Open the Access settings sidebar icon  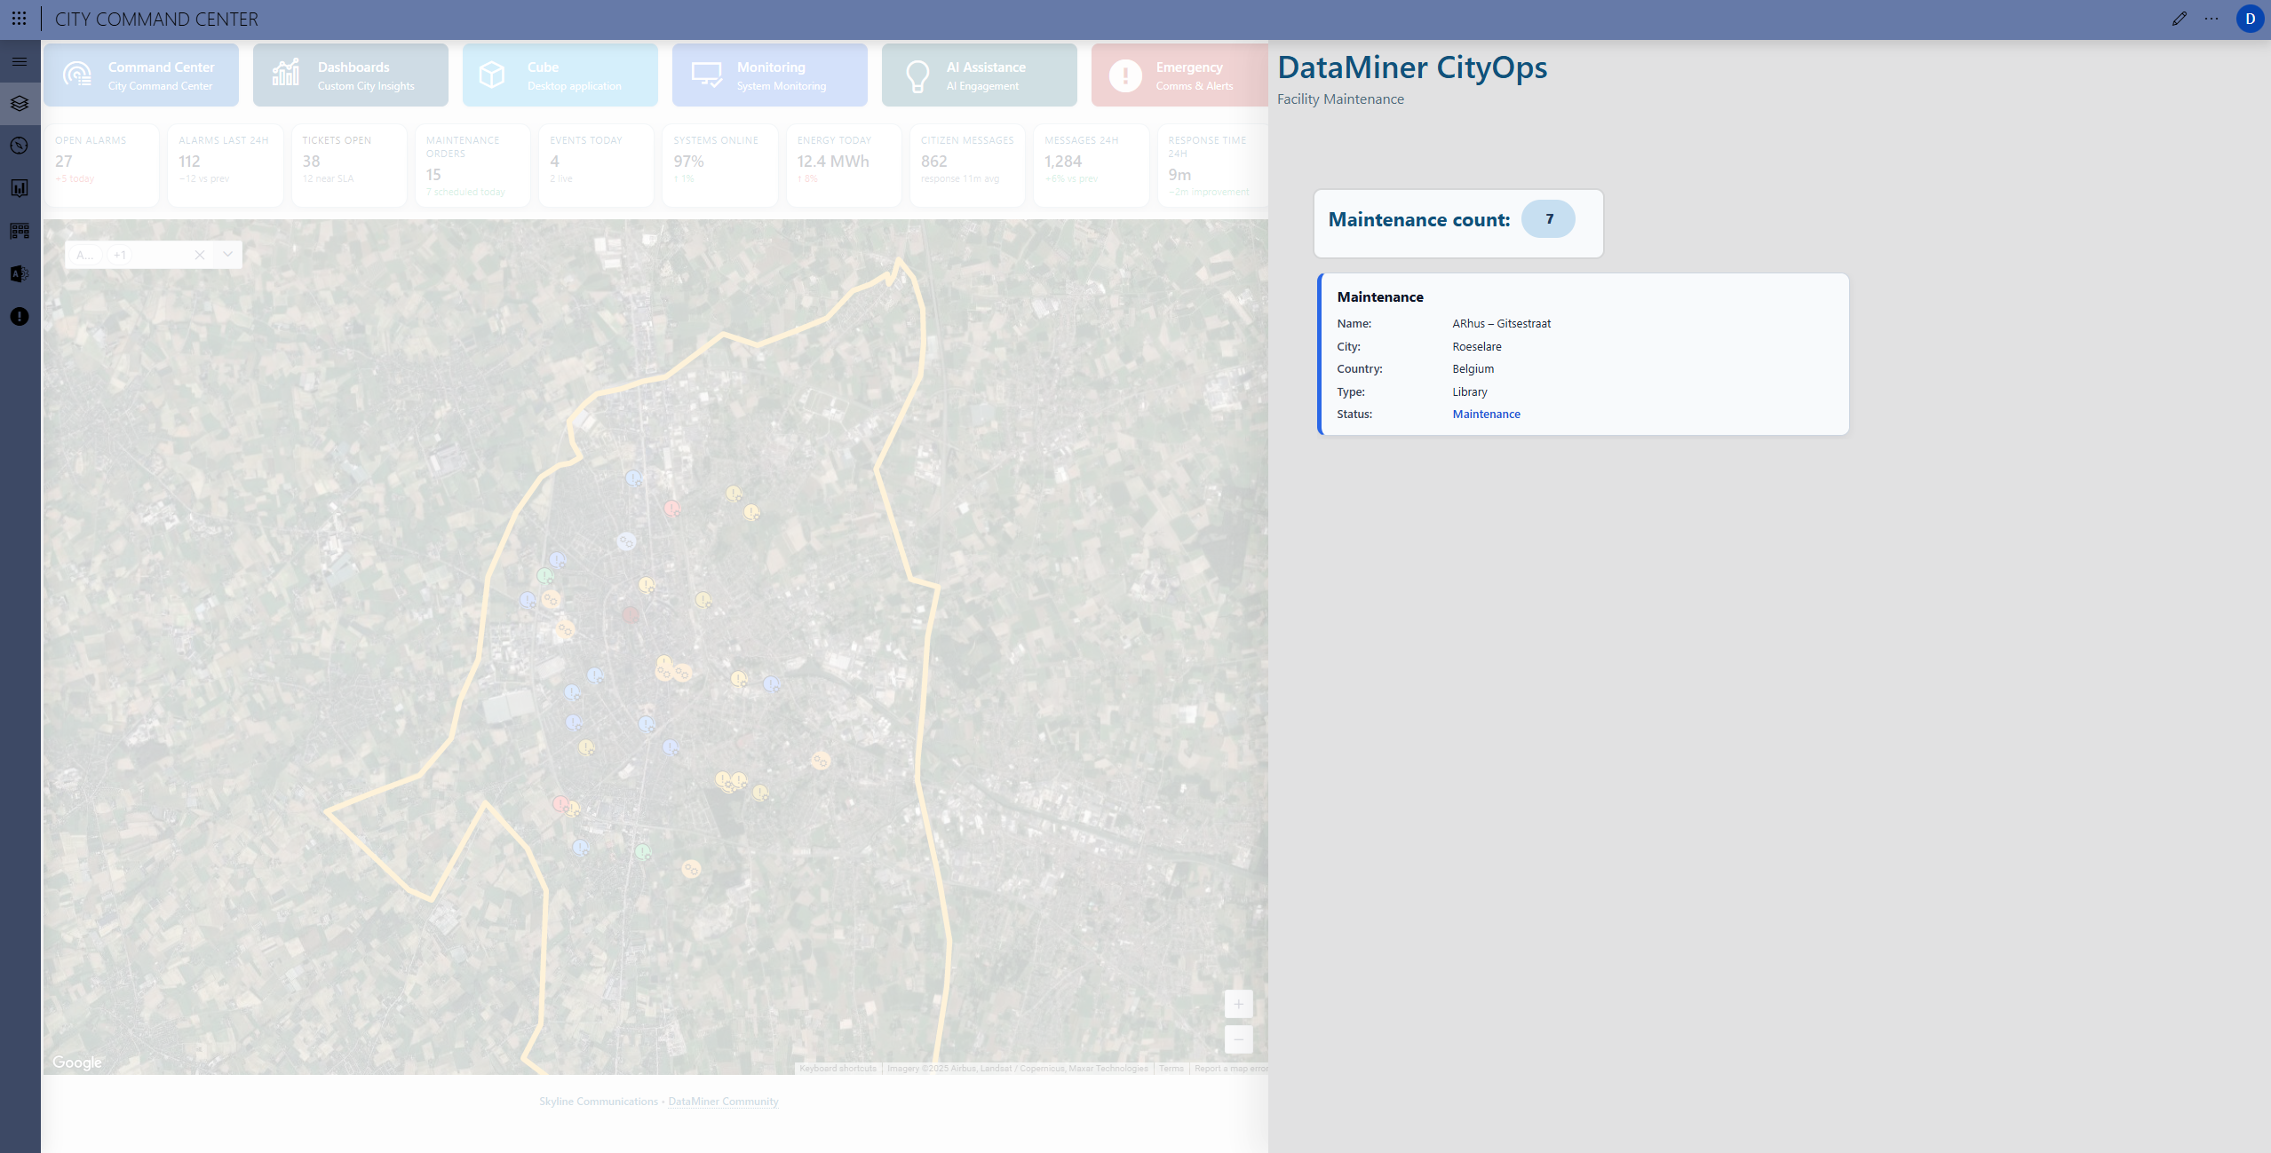pos(20,273)
